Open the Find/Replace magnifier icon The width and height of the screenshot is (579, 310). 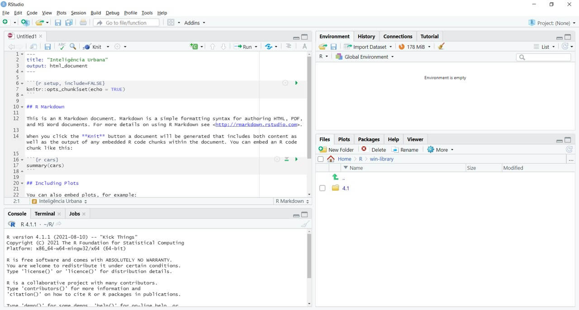tap(74, 47)
